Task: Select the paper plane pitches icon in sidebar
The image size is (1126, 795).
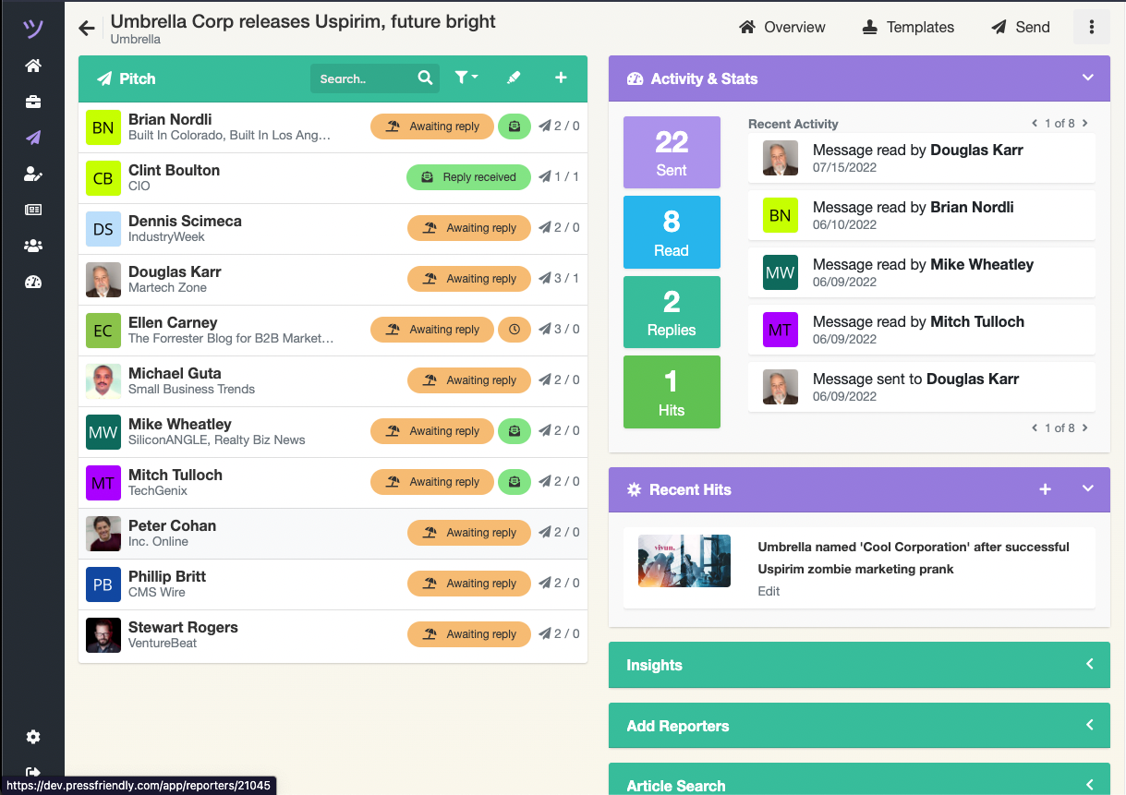Action: 33,138
